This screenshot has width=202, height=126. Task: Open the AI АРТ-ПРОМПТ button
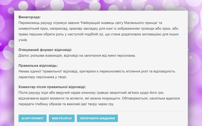click(33, 118)
